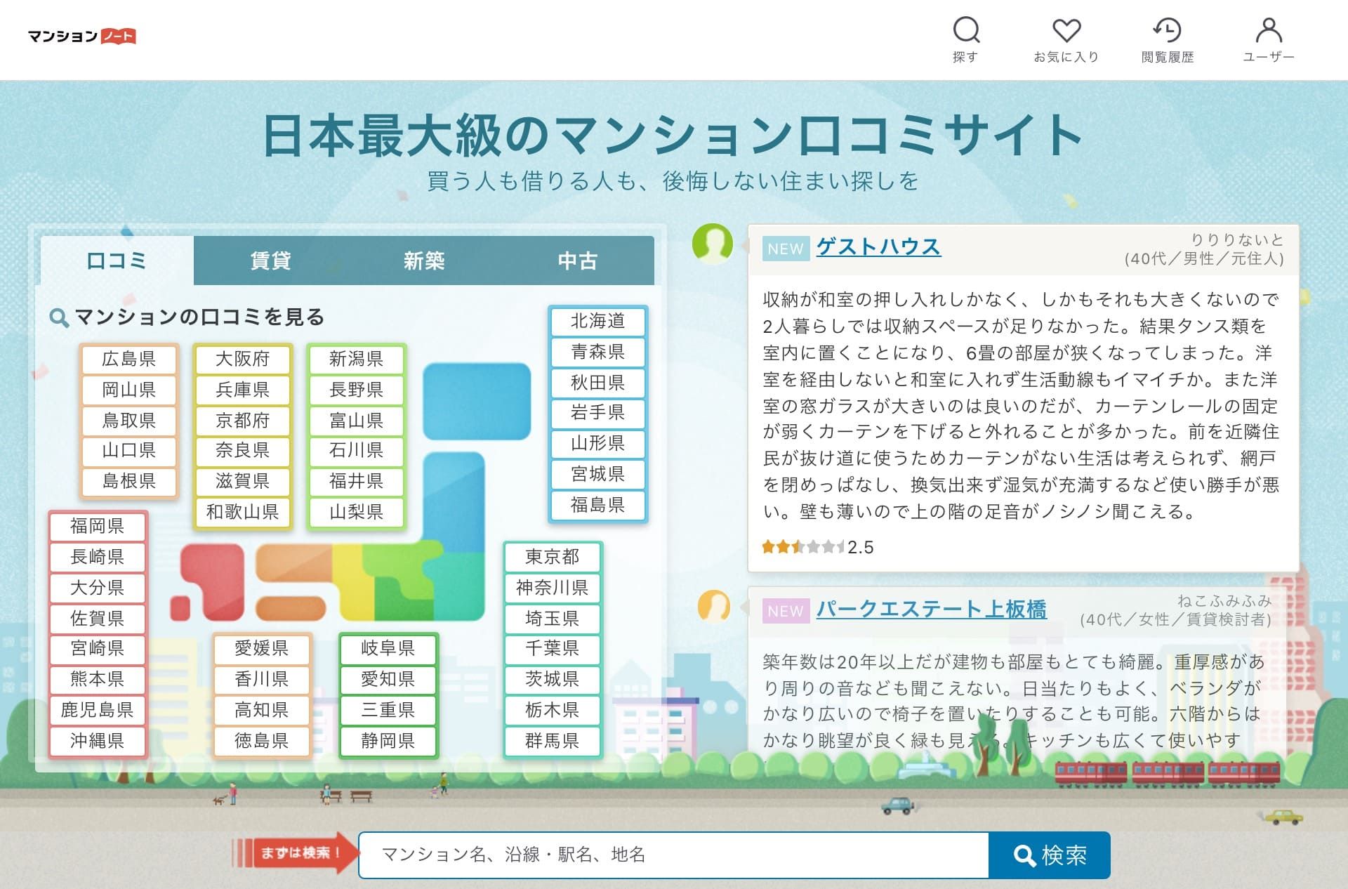Select 京都府 prefecture
This screenshot has width=1348, height=889.
pos(242,420)
